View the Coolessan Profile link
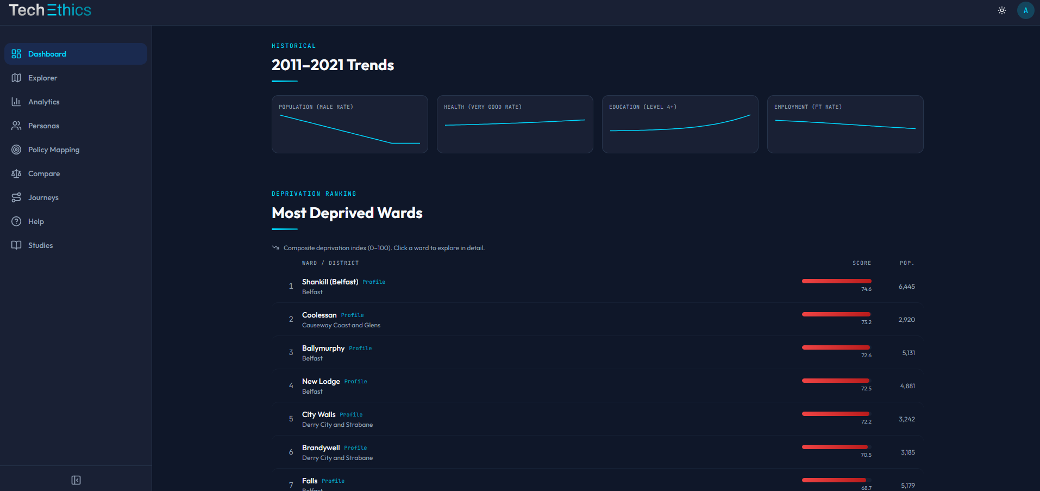The height and width of the screenshot is (491, 1040). point(352,315)
